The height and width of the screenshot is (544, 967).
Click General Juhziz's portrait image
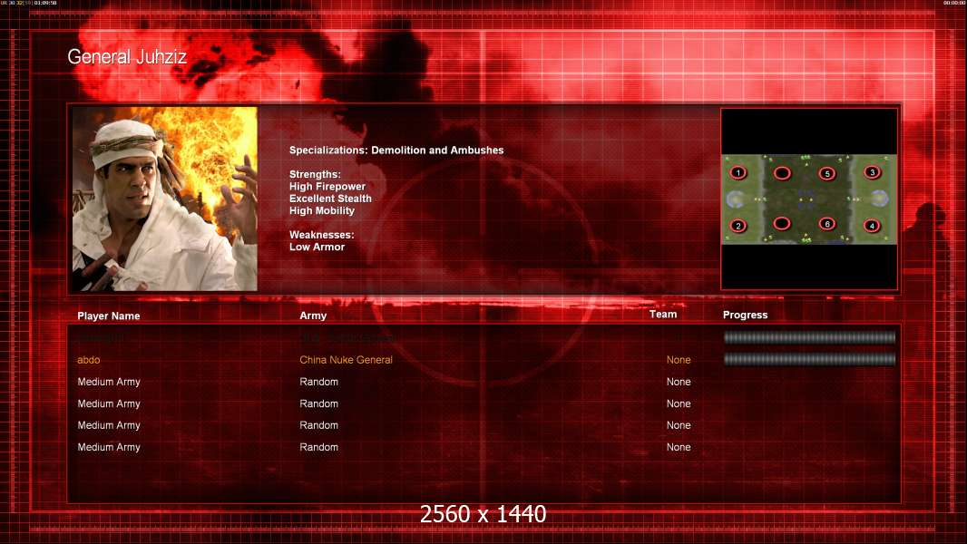165,199
